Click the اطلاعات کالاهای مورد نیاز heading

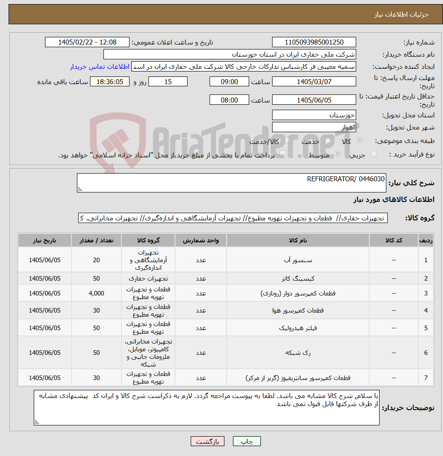pyautogui.click(x=394, y=200)
